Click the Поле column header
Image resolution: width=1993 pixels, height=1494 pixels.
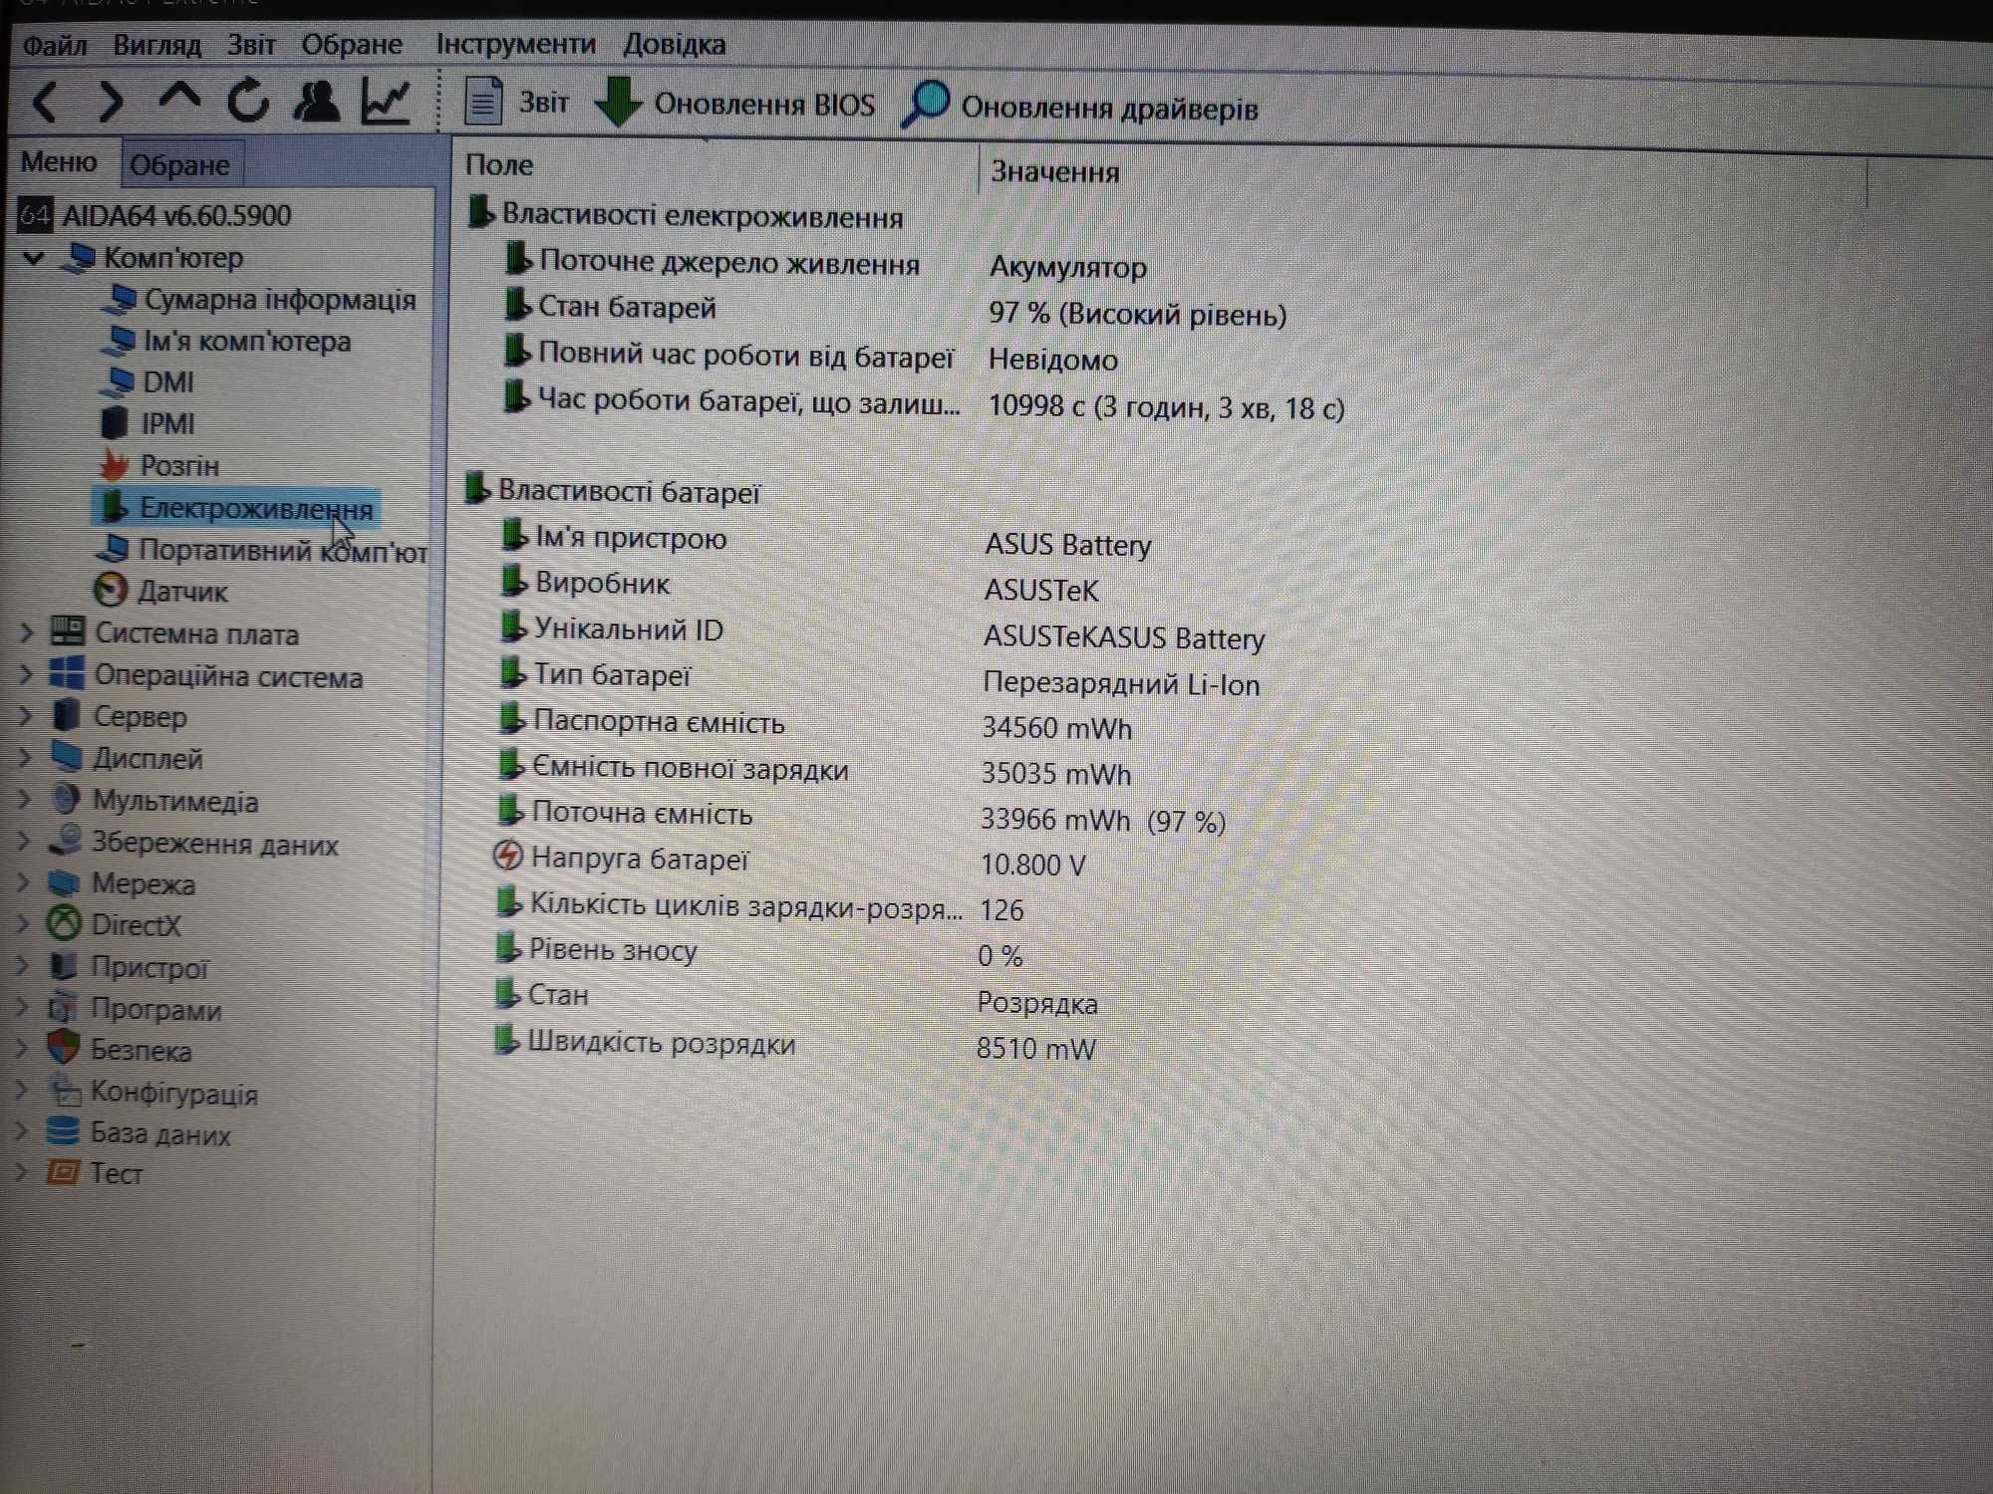498,164
